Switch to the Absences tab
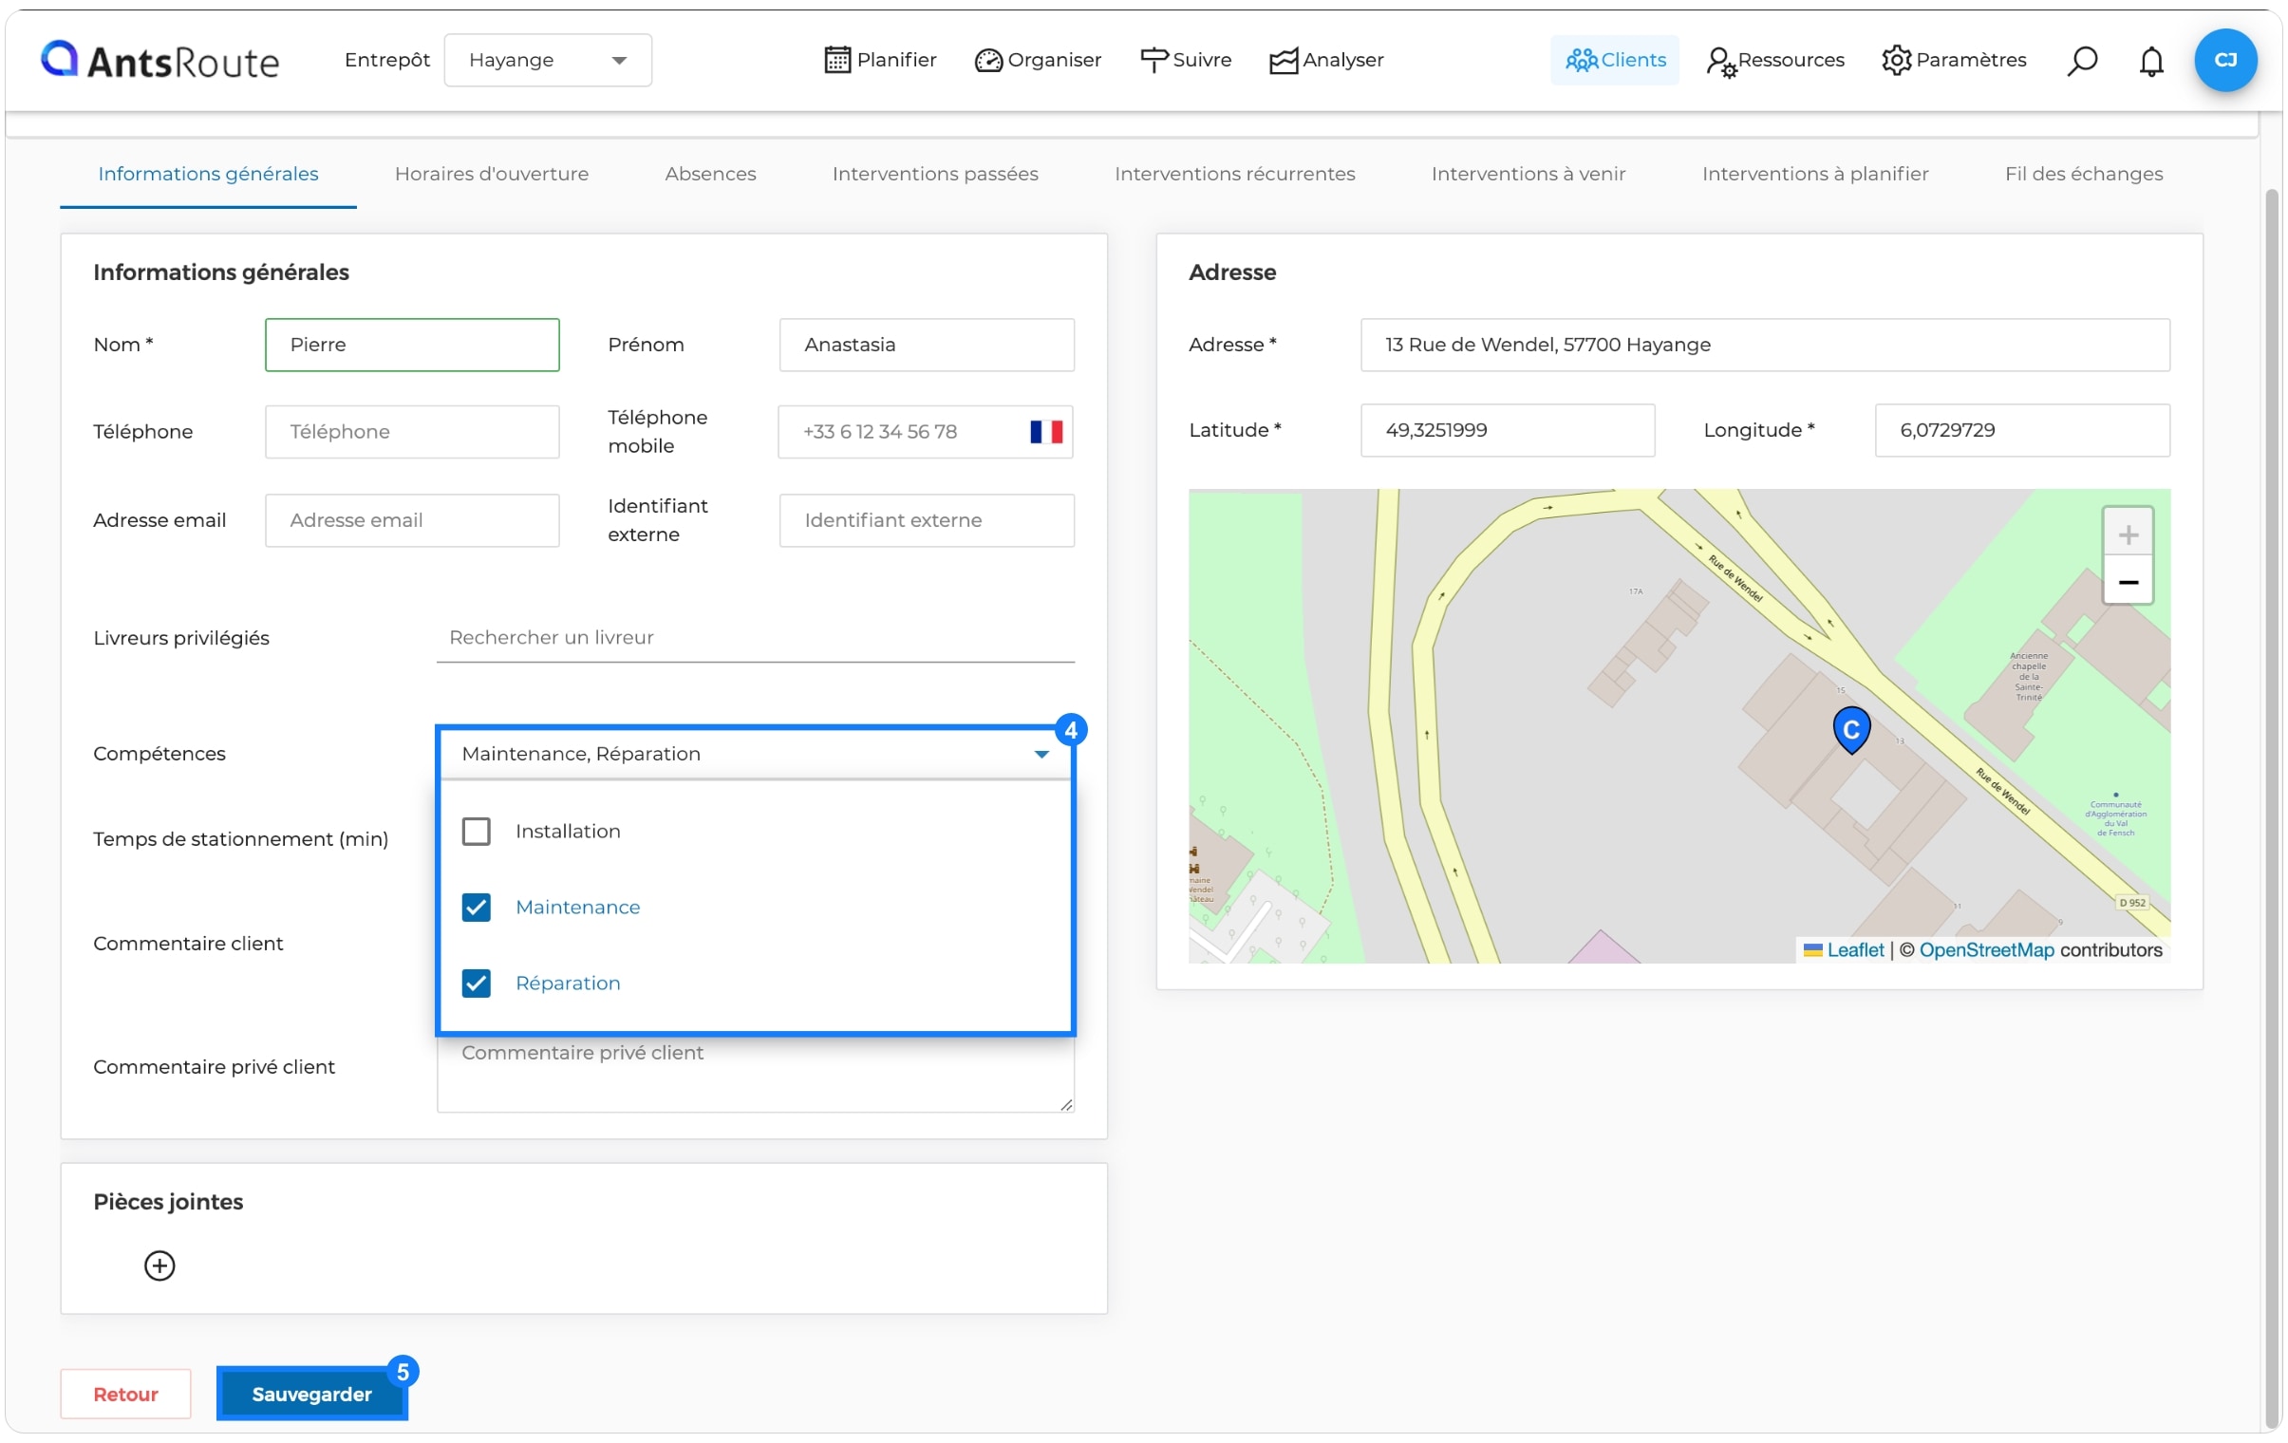 point(711,174)
